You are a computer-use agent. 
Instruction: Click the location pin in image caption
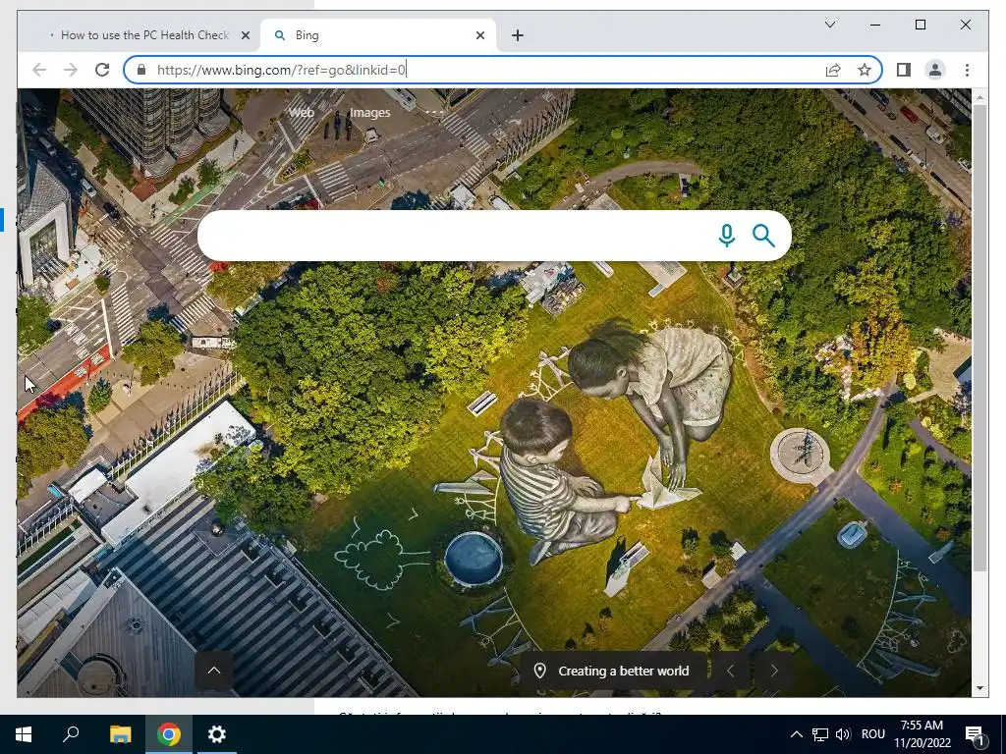540,671
